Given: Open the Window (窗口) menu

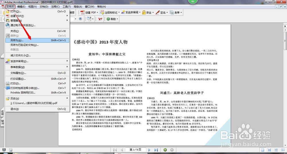Looking at the screenshot, I should pyautogui.click(x=90, y=7).
